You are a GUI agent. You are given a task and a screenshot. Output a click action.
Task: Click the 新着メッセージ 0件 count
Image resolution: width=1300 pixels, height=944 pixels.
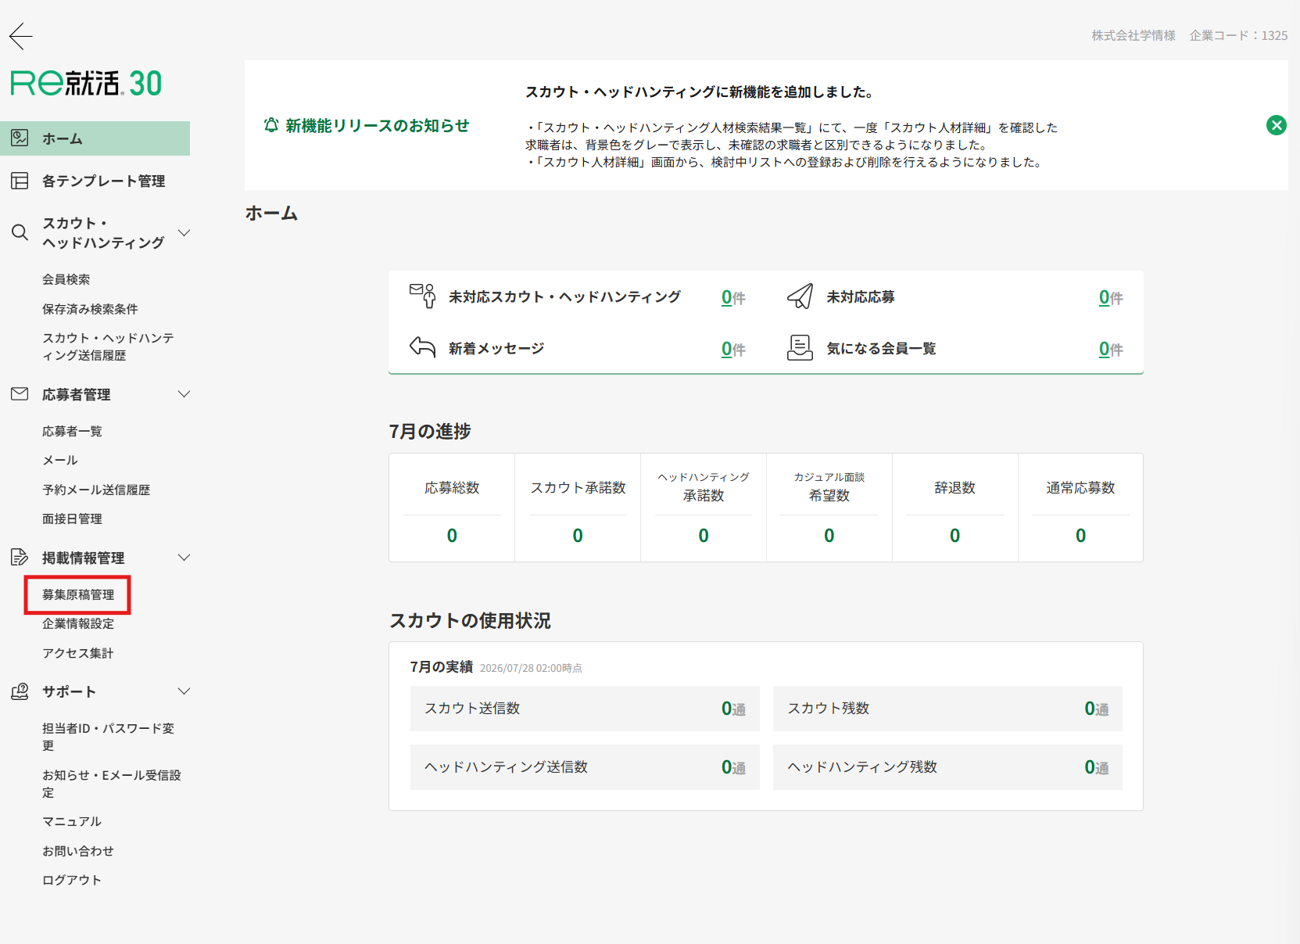[x=733, y=349]
